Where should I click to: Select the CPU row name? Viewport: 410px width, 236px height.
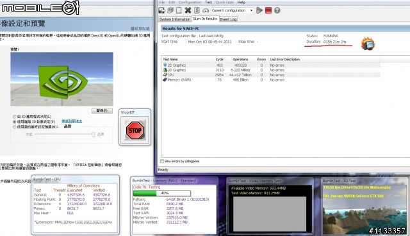(171, 75)
